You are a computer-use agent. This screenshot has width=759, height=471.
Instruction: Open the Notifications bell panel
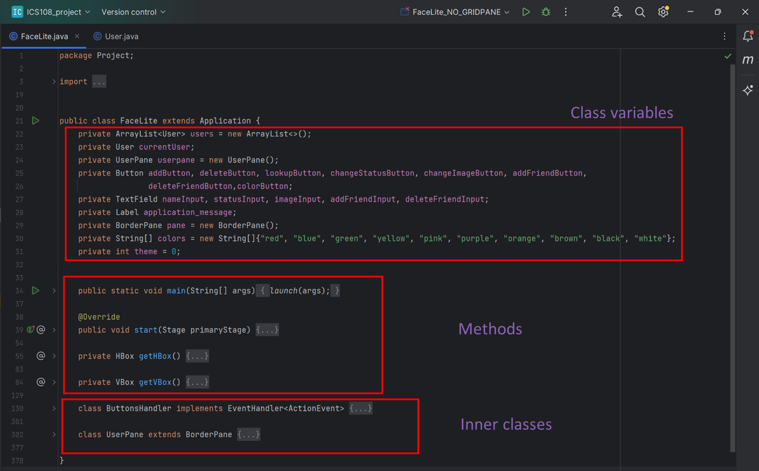click(x=748, y=36)
